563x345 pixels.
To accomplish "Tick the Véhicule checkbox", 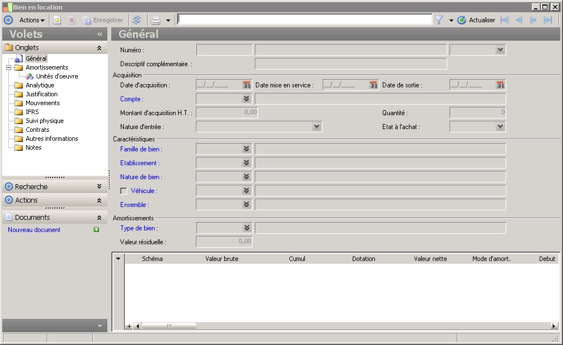I will (124, 191).
